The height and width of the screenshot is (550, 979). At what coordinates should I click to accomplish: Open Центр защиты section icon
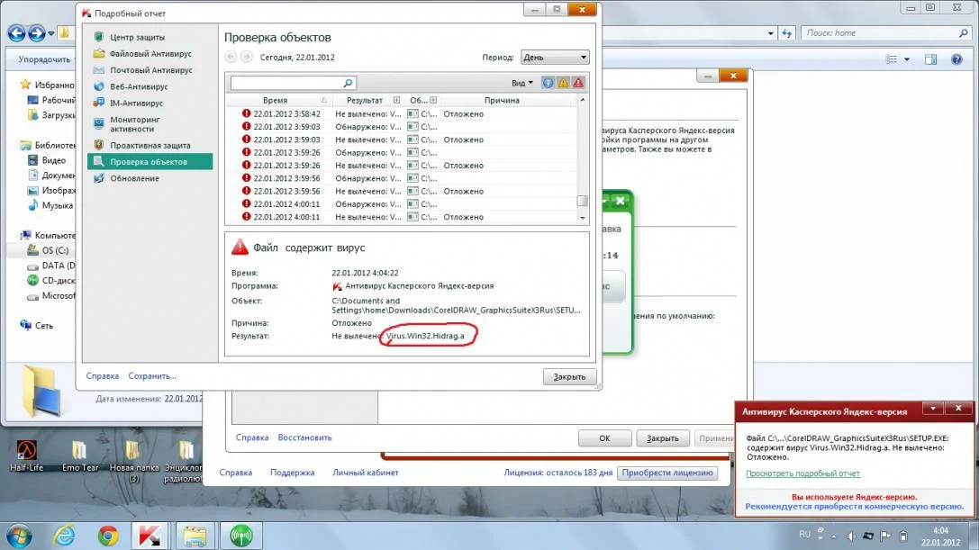(99, 37)
